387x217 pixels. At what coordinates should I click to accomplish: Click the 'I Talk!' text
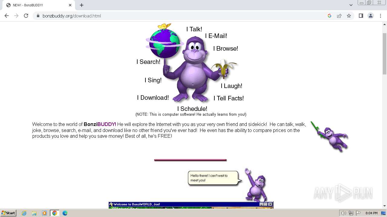pyautogui.click(x=194, y=29)
